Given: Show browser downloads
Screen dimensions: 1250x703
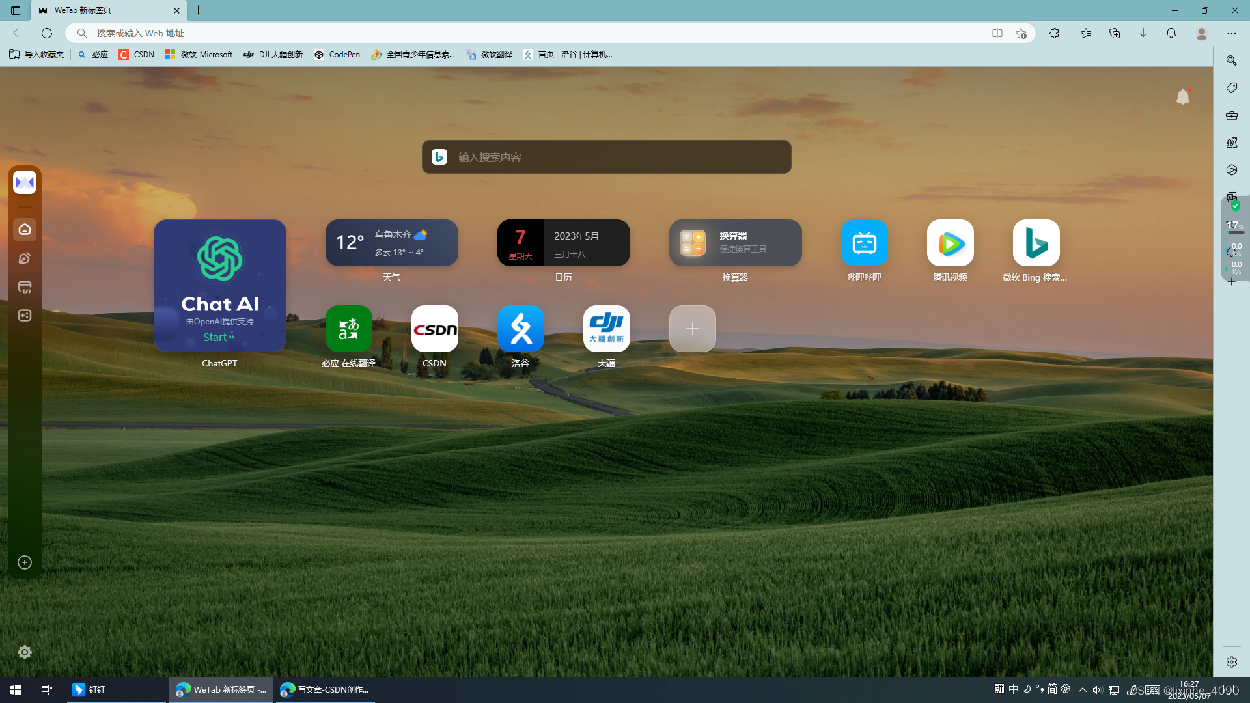Looking at the screenshot, I should pyautogui.click(x=1143, y=33).
